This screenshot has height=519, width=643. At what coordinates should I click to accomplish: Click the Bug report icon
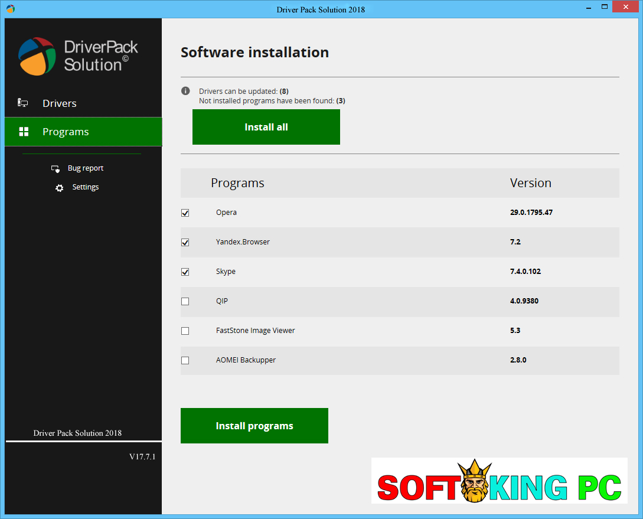[56, 168]
